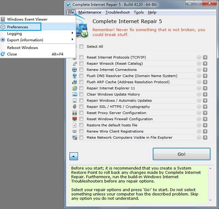The image size is (219, 209).
Task: Check Repair Winsock (Reset Catalog)
Action: click(x=81, y=64)
